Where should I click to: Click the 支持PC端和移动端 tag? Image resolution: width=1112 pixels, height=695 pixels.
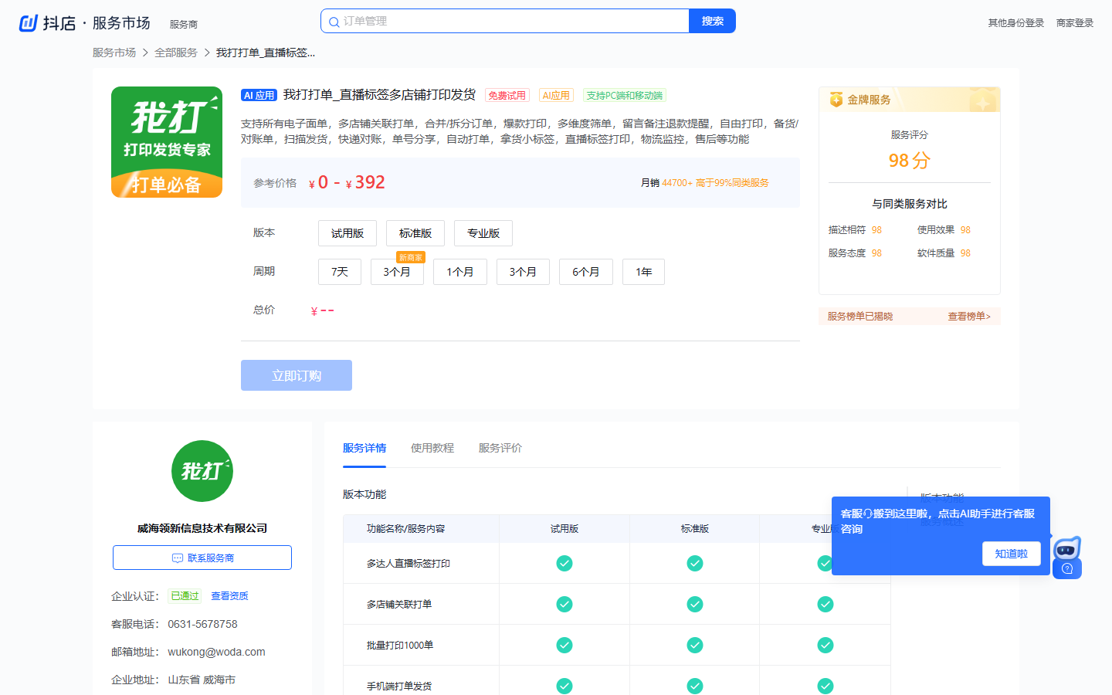click(625, 96)
